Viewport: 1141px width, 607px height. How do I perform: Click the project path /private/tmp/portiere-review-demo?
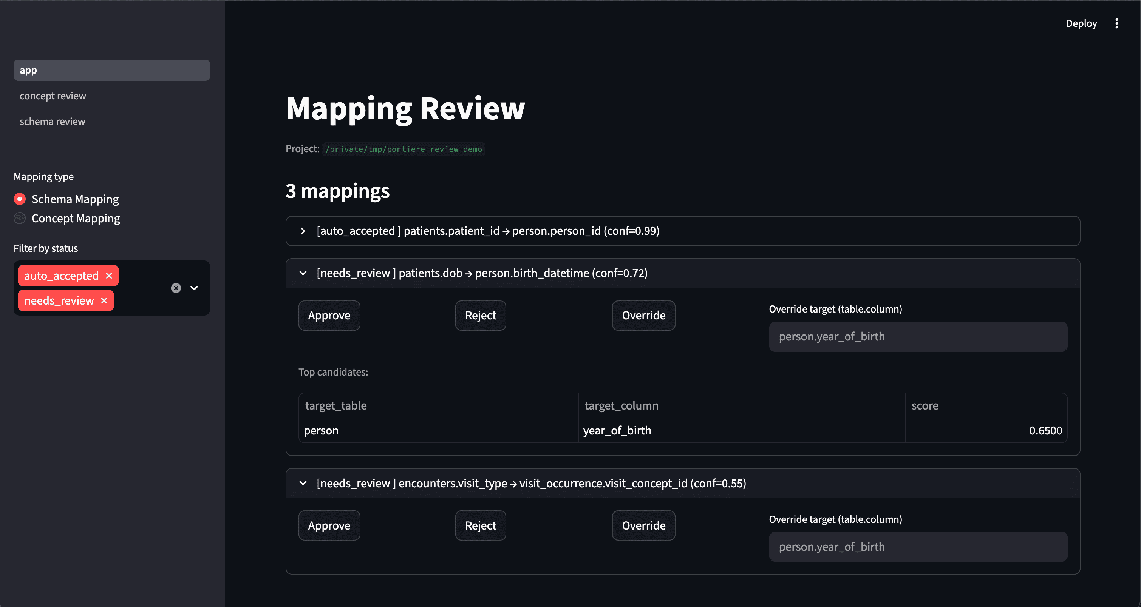click(x=404, y=149)
